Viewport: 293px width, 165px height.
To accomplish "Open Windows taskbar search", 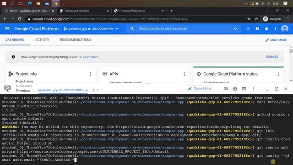I will [12, 3].
